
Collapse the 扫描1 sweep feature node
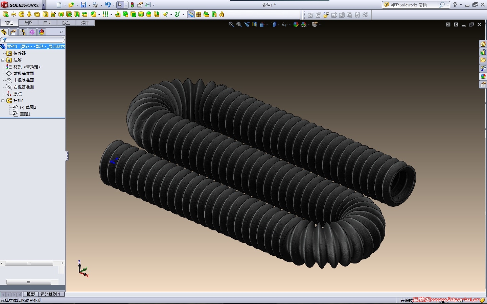click(x=3, y=101)
